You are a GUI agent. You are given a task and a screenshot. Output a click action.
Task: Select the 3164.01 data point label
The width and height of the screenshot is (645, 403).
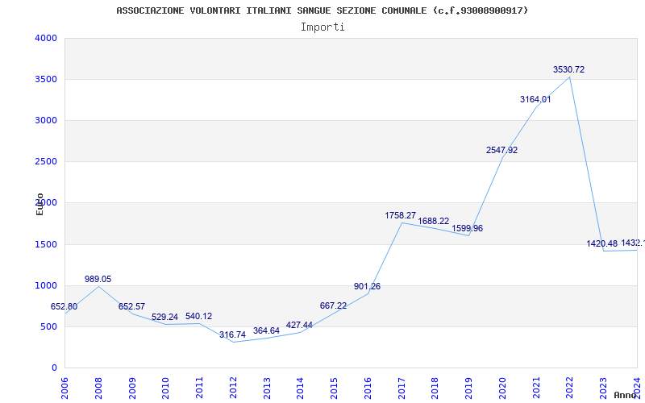(535, 100)
